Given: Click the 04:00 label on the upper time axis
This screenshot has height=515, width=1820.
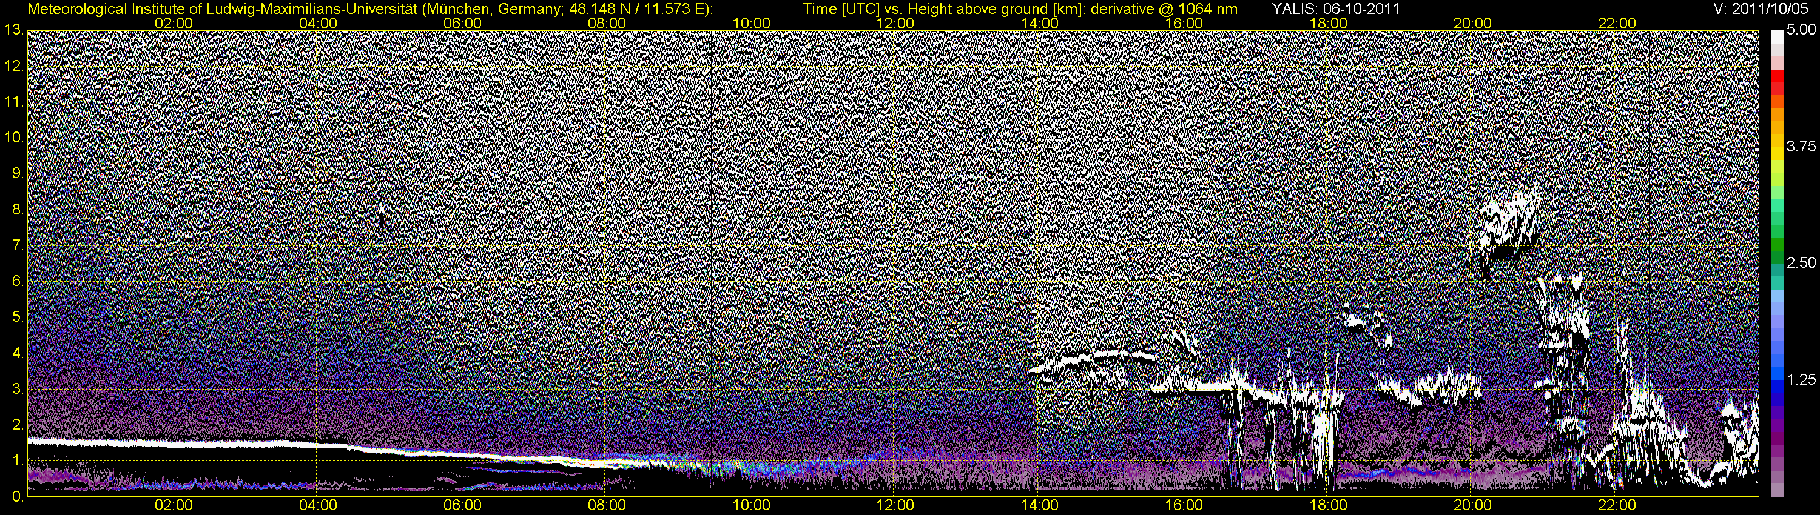Looking at the screenshot, I should click(318, 23).
